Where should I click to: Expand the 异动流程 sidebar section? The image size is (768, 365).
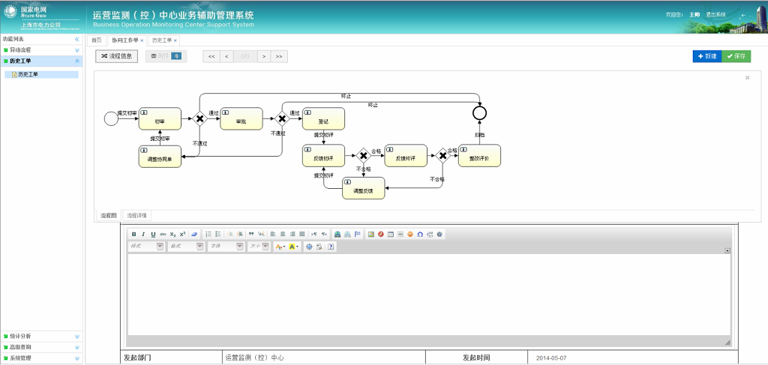41,50
